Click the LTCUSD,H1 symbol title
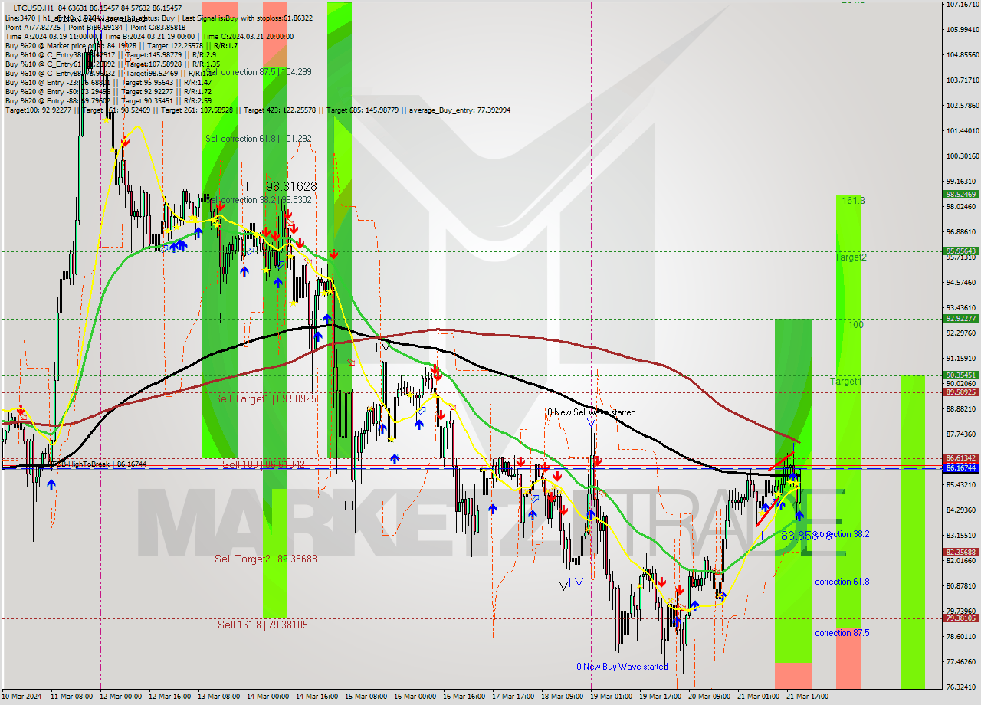 (x=34, y=8)
